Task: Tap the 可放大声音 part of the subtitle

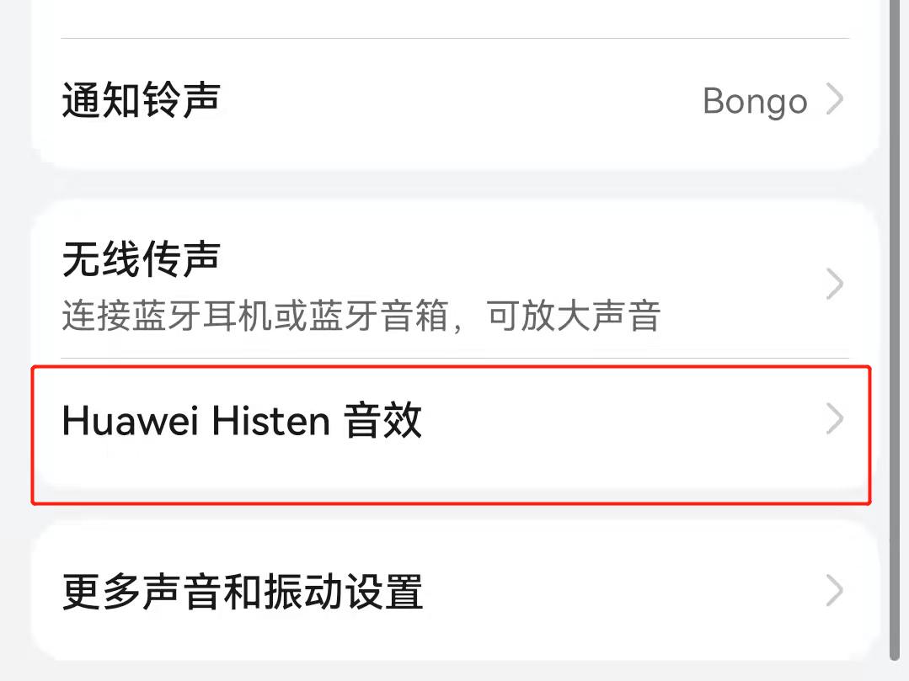Action: 573,317
